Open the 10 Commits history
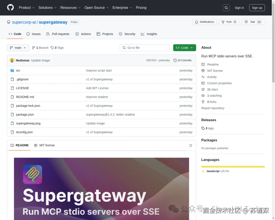Screen dimensions: 275x220 coord(182,60)
